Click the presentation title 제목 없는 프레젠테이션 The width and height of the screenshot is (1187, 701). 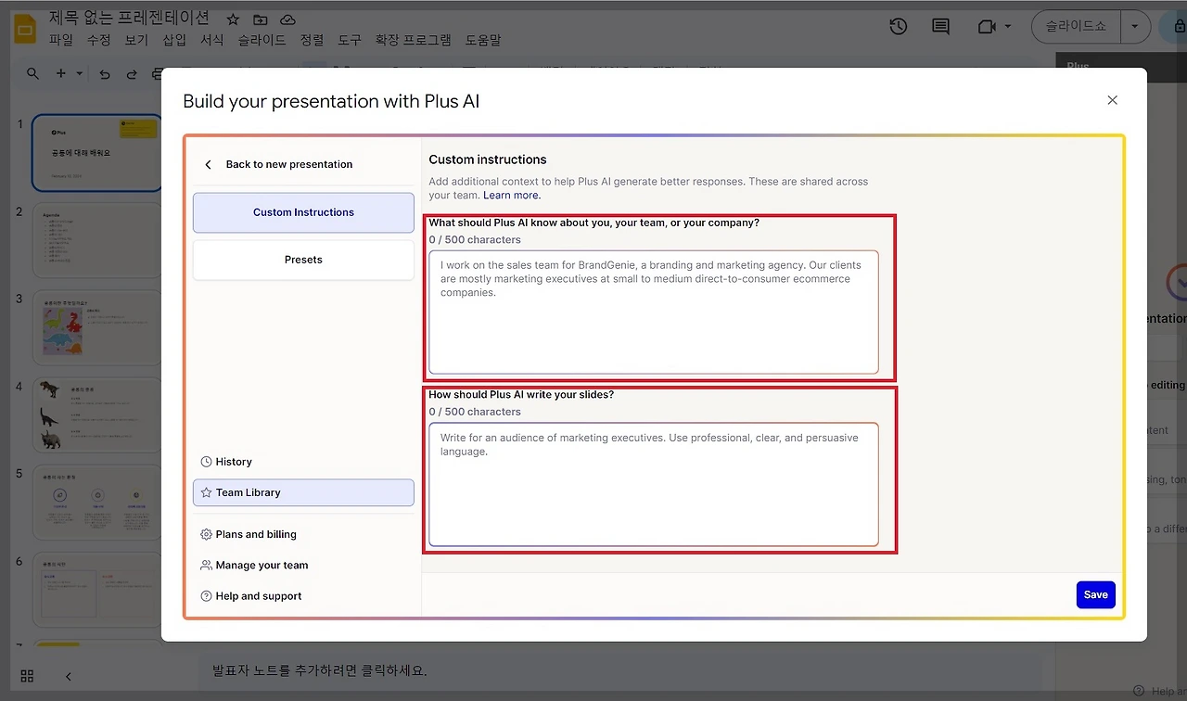(x=129, y=18)
